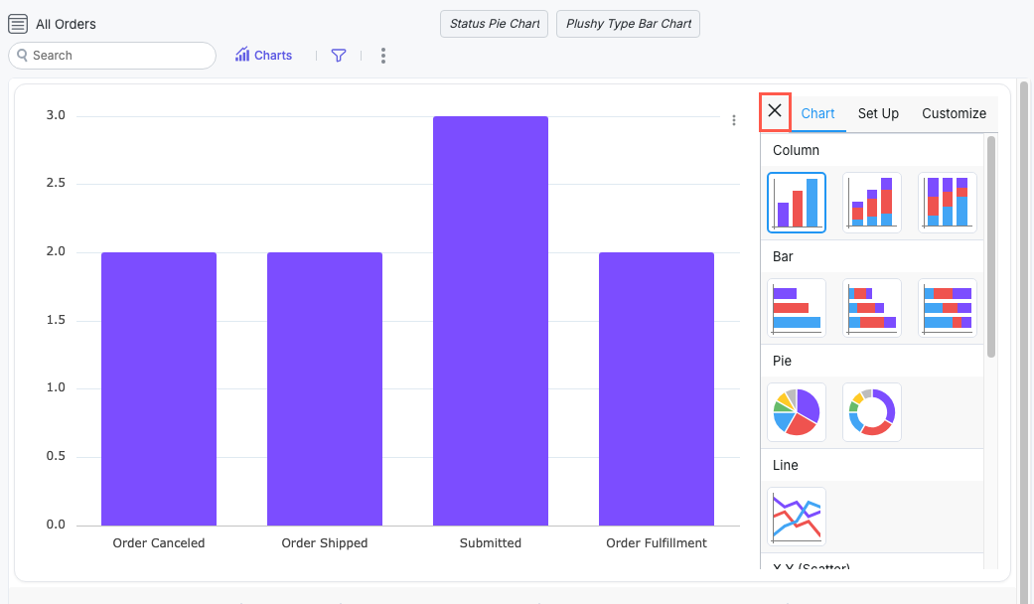Open the Status Pie Chart button
This screenshot has width=1034, height=604.
tap(495, 24)
